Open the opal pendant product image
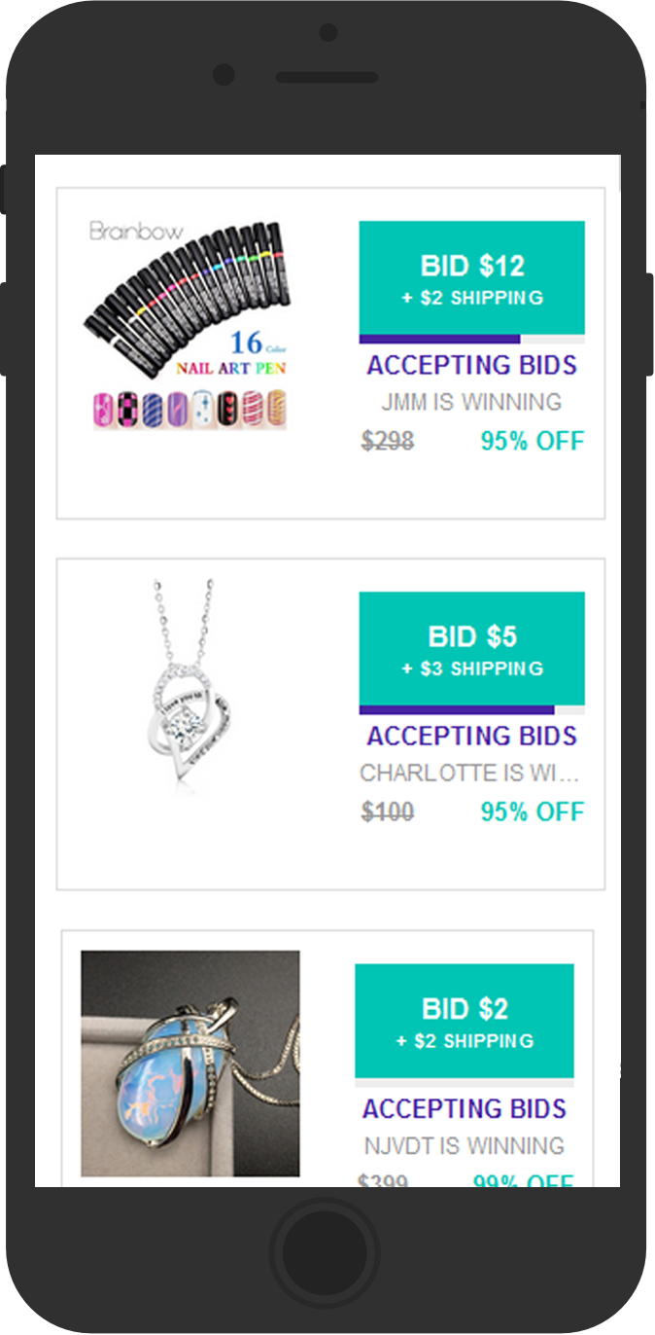The width and height of the screenshot is (655, 1335). pos(190,1064)
